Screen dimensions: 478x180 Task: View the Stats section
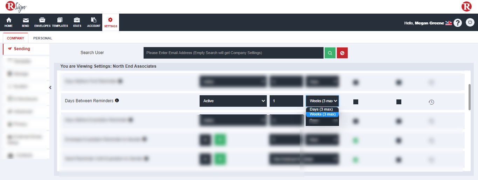(x=77, y=22)
